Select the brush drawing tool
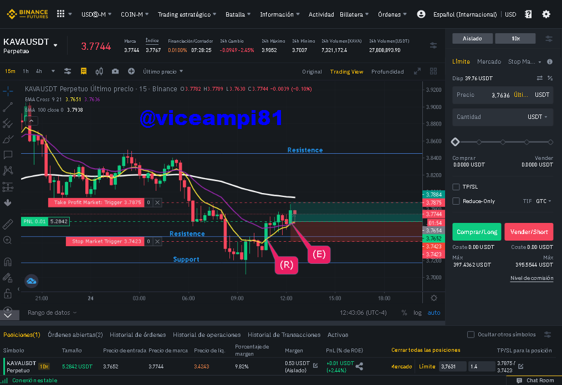This screenshot has width=562, height=385. click(8, 139)
